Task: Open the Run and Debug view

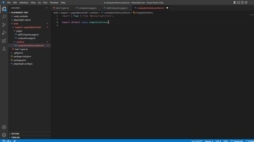Action: pos(4,33)
